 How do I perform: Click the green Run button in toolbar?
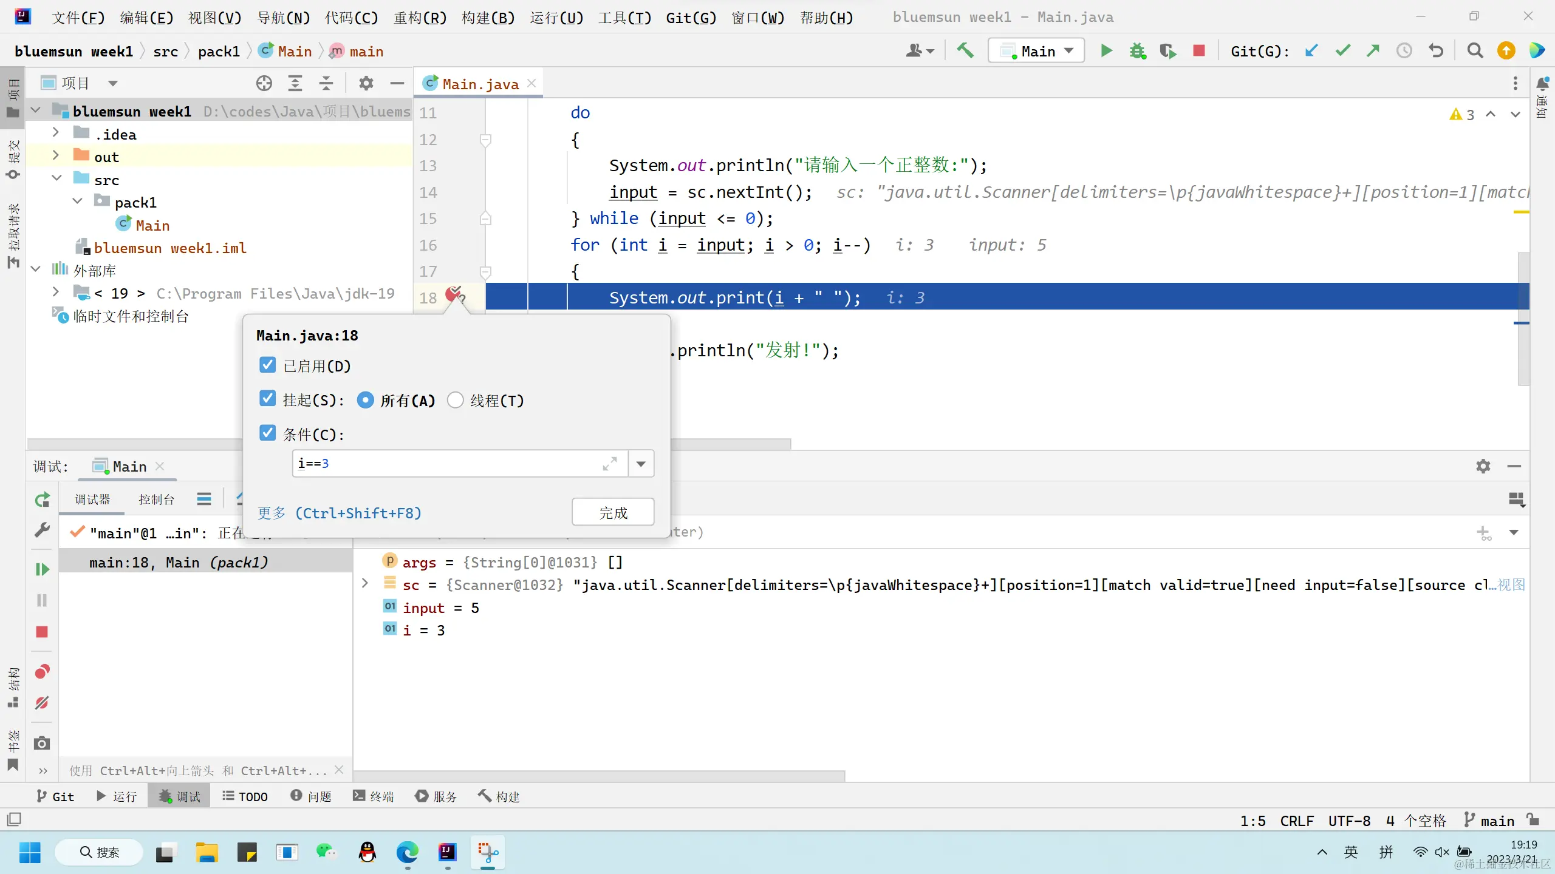[x=1106, y=51]
